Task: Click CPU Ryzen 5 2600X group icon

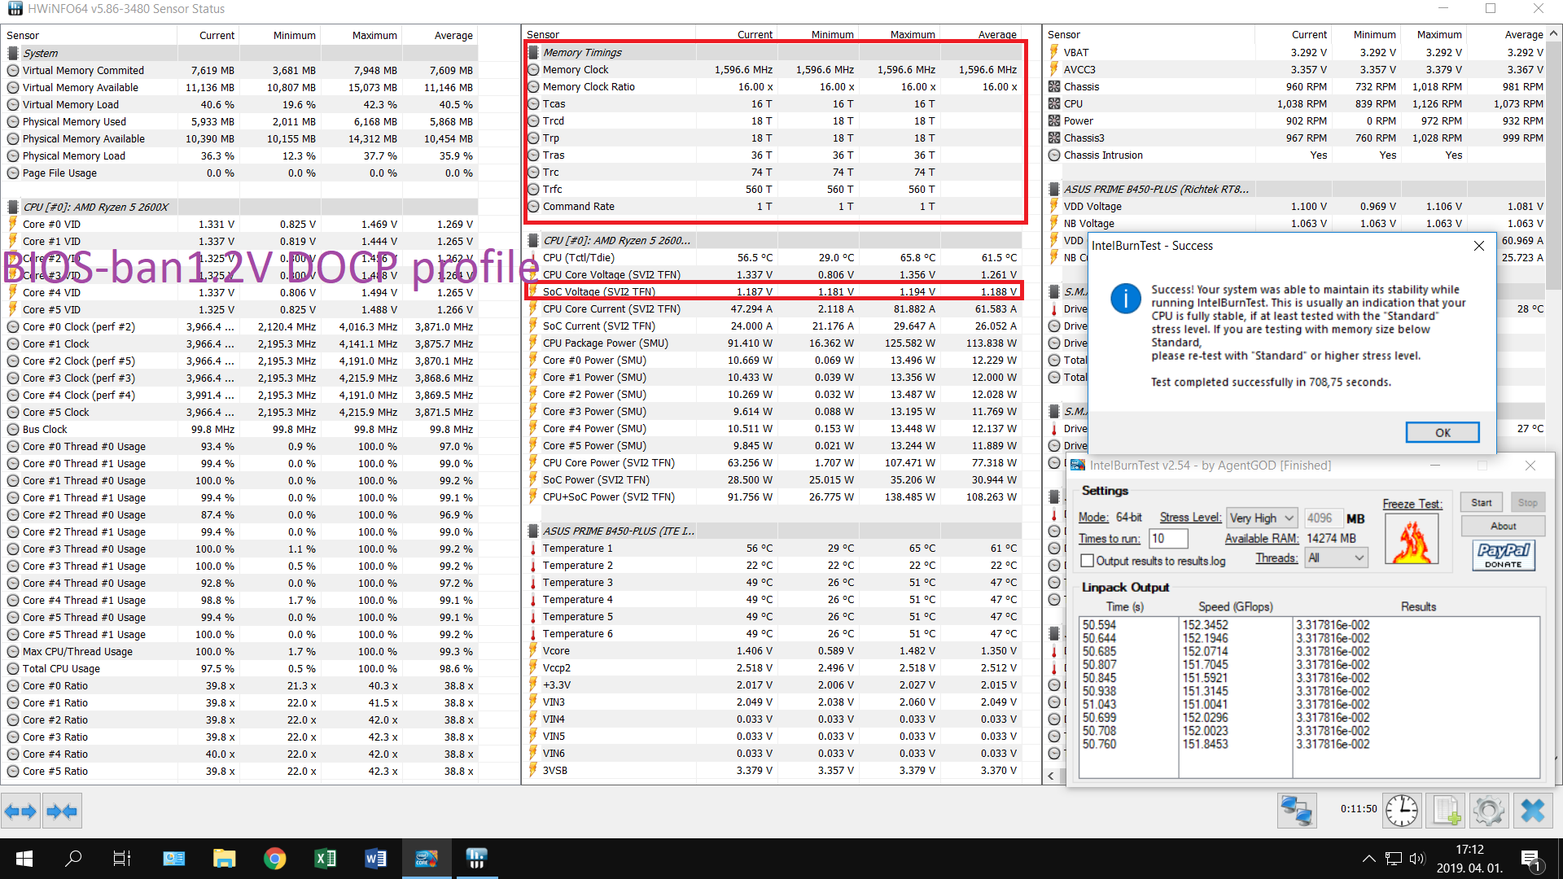Action: [x=13, y=207]
